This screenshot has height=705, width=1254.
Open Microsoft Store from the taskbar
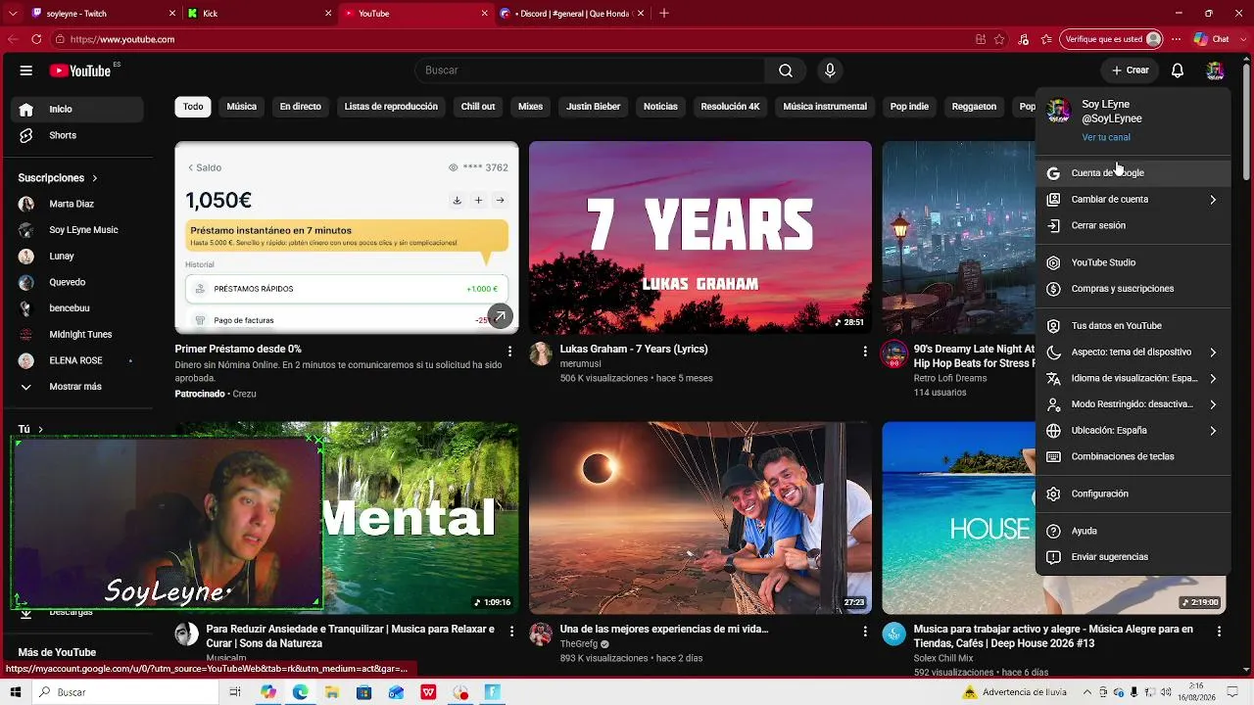[x=363, y=692]
